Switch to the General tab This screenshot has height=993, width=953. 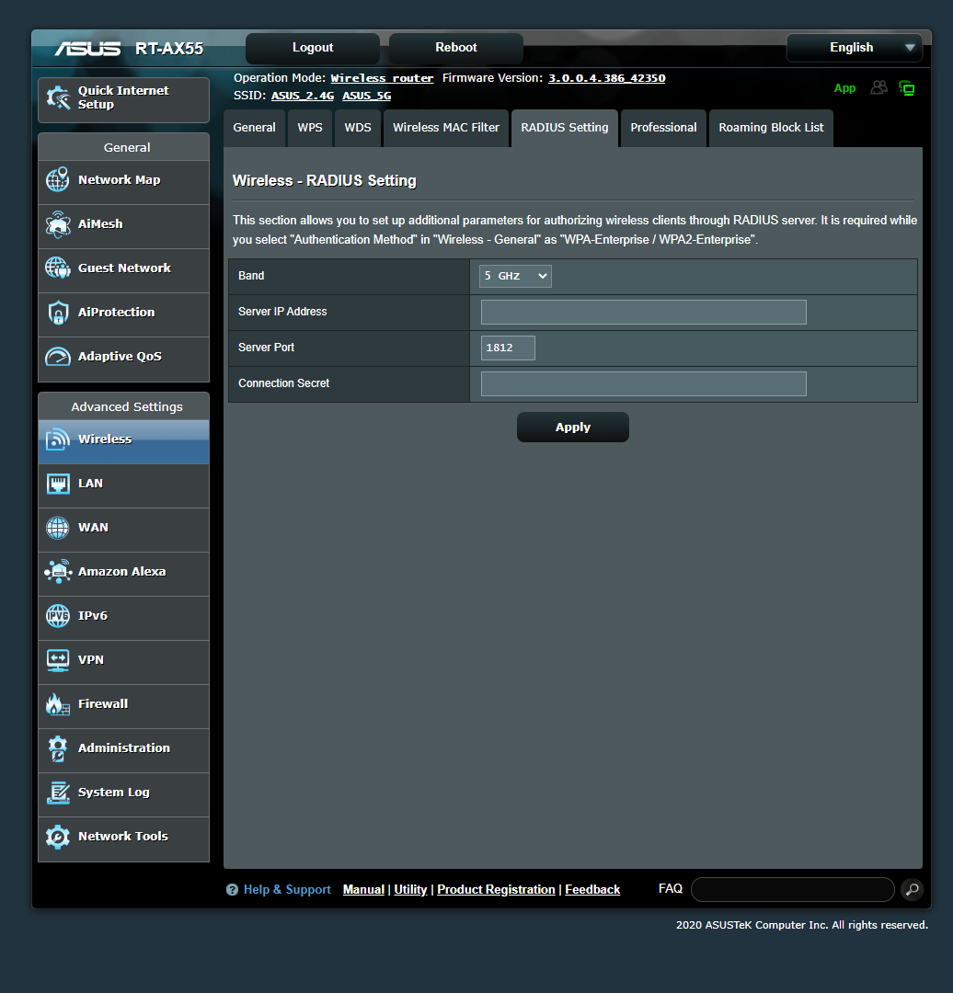pyautogui.click(x=254, y=128)
